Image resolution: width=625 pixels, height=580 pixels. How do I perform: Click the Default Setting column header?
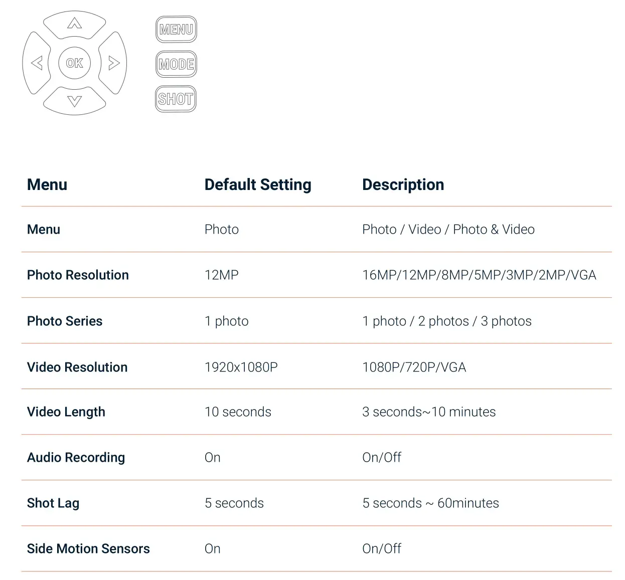tap(258, 184)
